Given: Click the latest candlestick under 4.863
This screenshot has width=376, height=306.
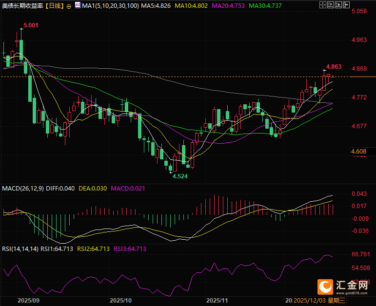Looking at the screenshot, I should tap(333, 76).
